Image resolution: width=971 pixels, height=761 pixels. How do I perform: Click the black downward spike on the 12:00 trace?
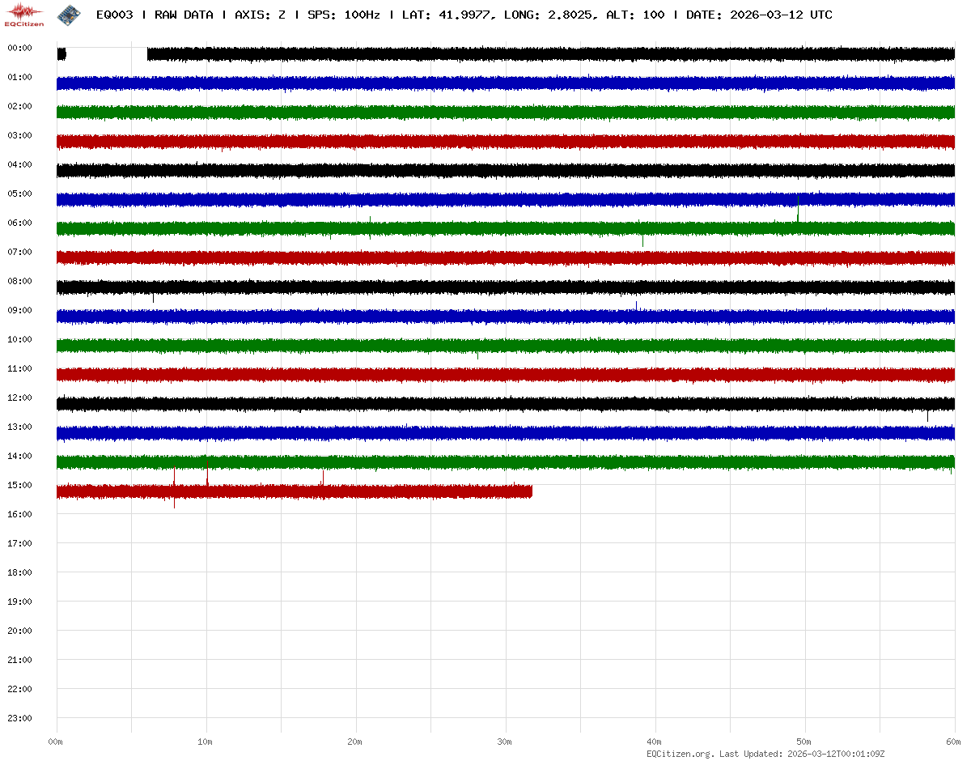tap(927, 415)
